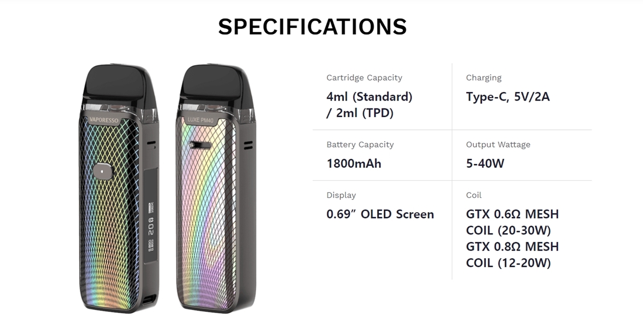This screenshot has height=333, width=643.
Task: Click the Type-C, 5V/2A charging value
Action: [508, 97]
